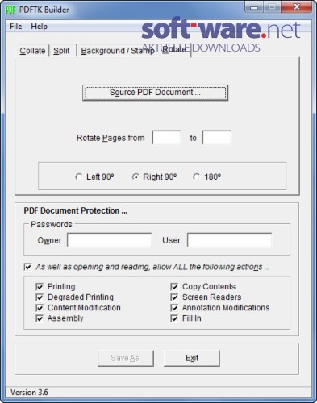
Task: Select the Left 90° radio option
Action: [94, 177]
